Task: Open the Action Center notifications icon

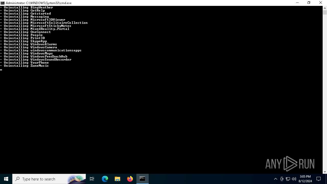Action: [x=319, y=179]
